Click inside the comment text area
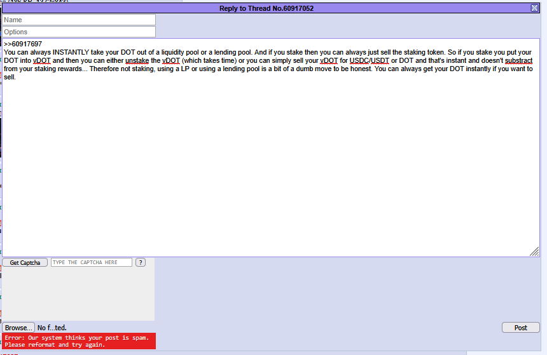 click(x=271, y=148)
